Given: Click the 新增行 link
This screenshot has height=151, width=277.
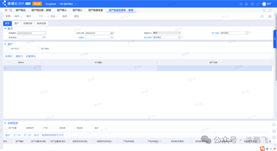Looking at the screenshot, I should point(9,56).
